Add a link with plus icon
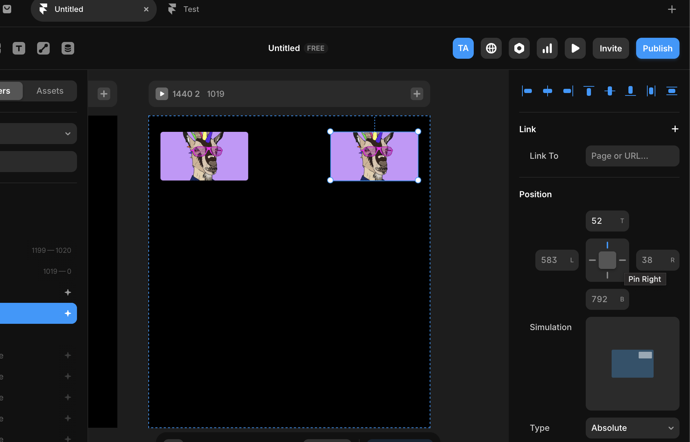Viewport: 690px width, 442px height. [x=675, y=129]
